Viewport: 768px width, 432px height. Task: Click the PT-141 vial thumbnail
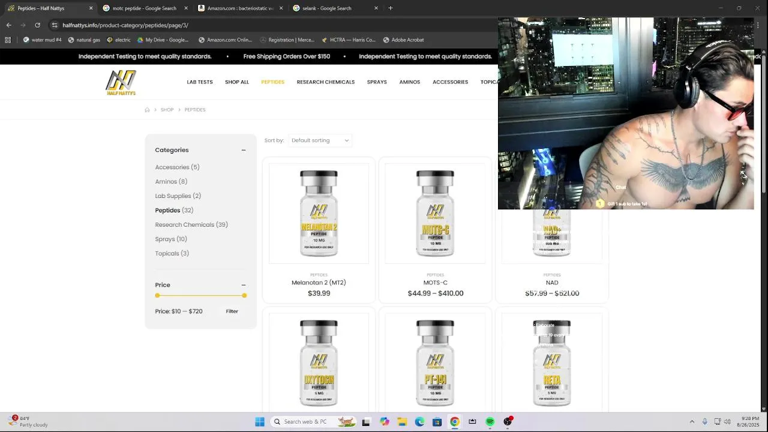point(435,362)
